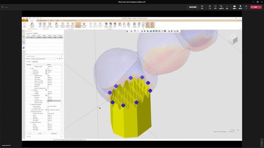The height and width of the screenshot is (148, 264).
Task: Click the request control button in meeting toolbar
Action: 193,7
